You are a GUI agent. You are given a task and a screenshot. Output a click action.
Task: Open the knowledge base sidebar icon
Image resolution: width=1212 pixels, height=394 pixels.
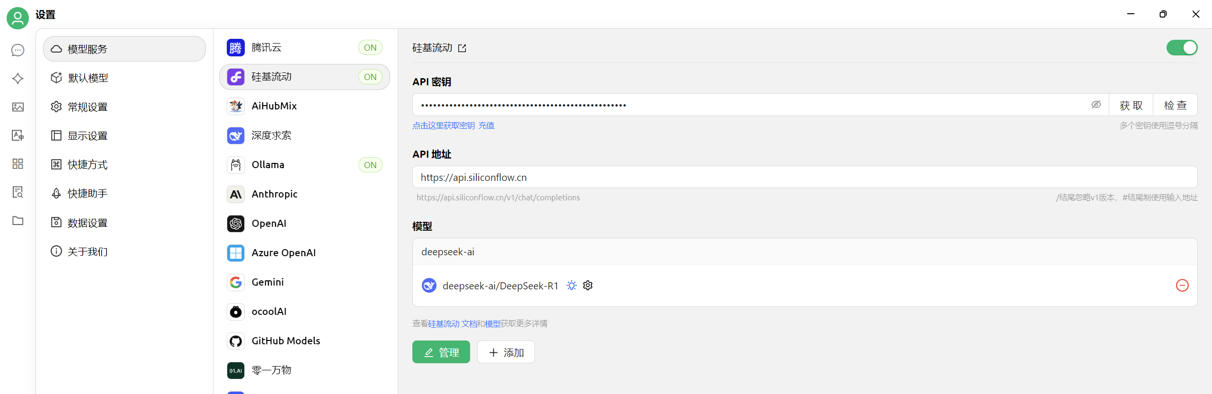point(18,192)
